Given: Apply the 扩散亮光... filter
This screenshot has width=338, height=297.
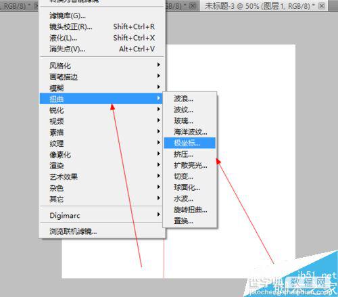Looking at the screenshot, I should pyautogui.click(x=190, y=165).
